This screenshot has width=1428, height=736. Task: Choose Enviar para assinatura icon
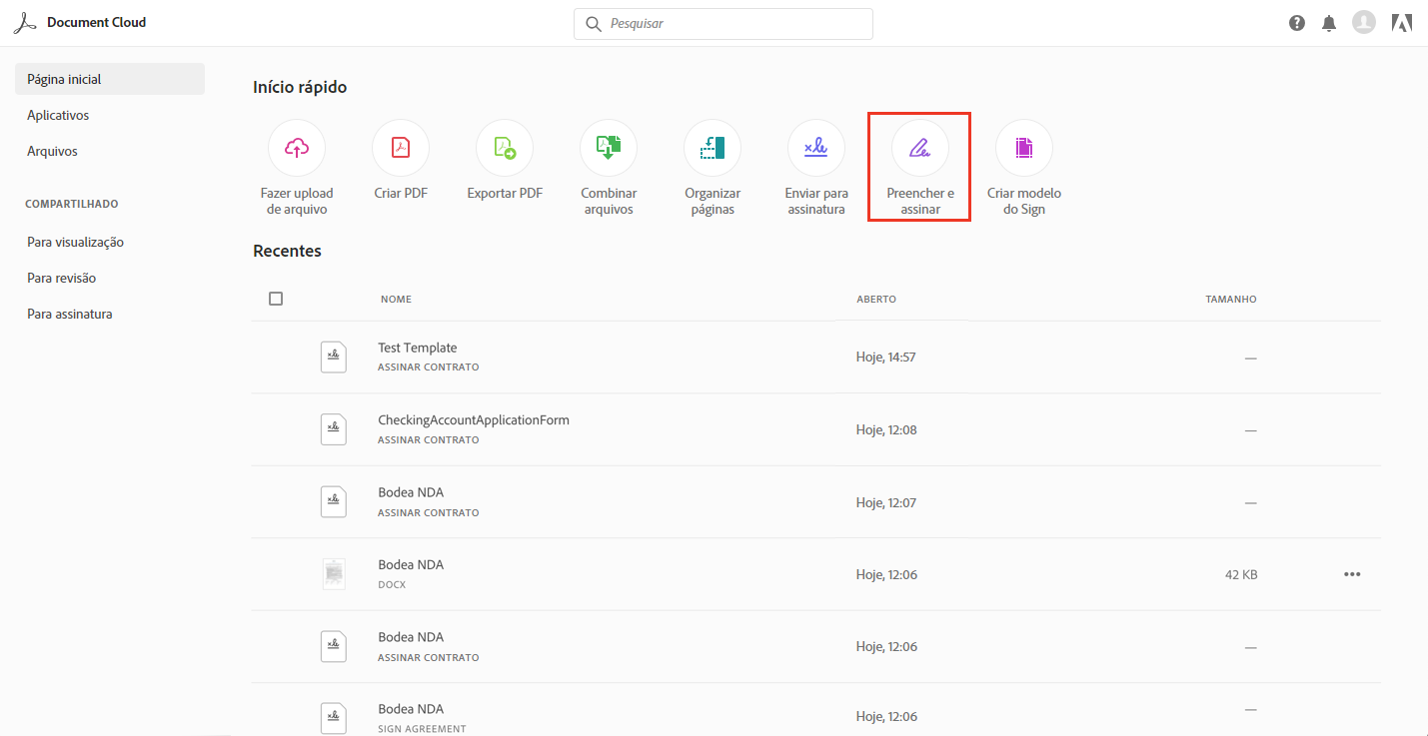point(816,148)
